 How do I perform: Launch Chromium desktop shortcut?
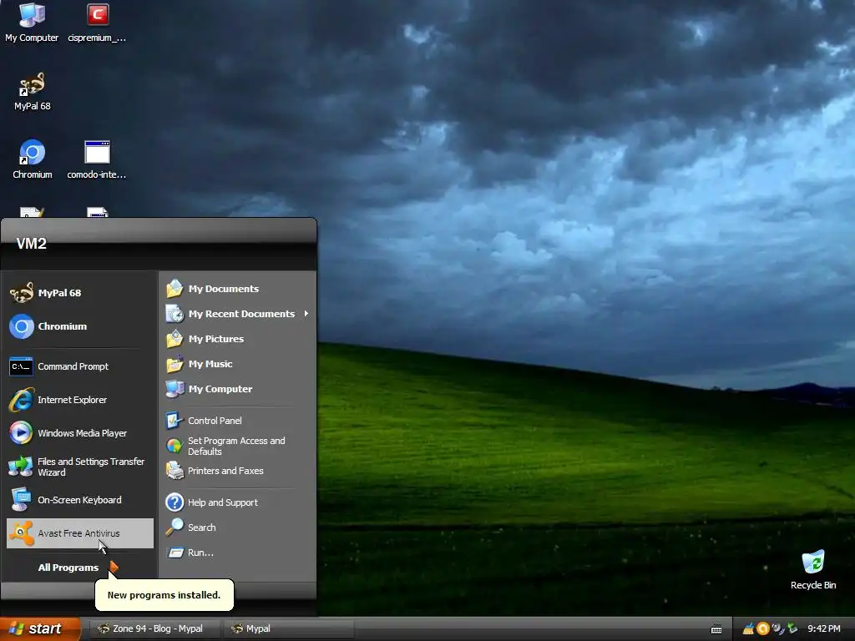[x=33, y=159]
